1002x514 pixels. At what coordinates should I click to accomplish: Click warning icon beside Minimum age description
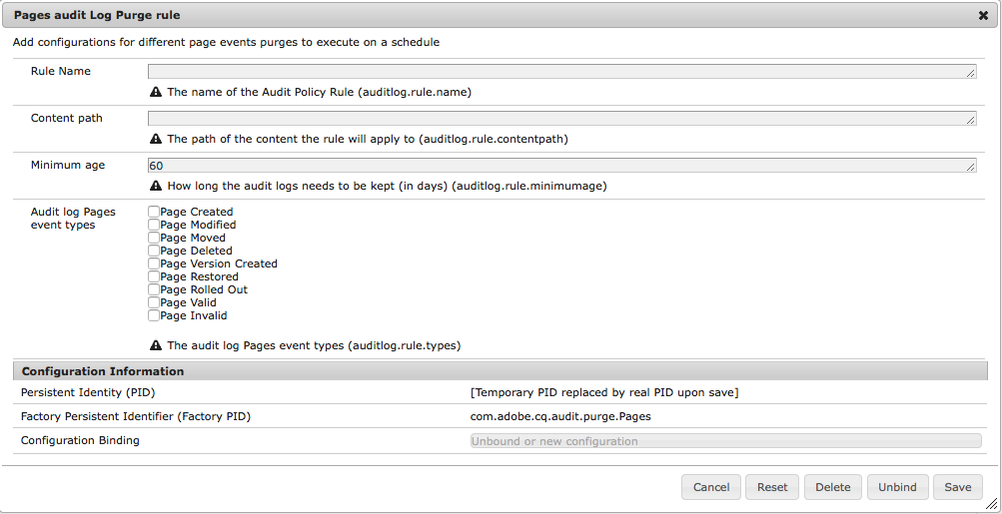coord(156,186)
